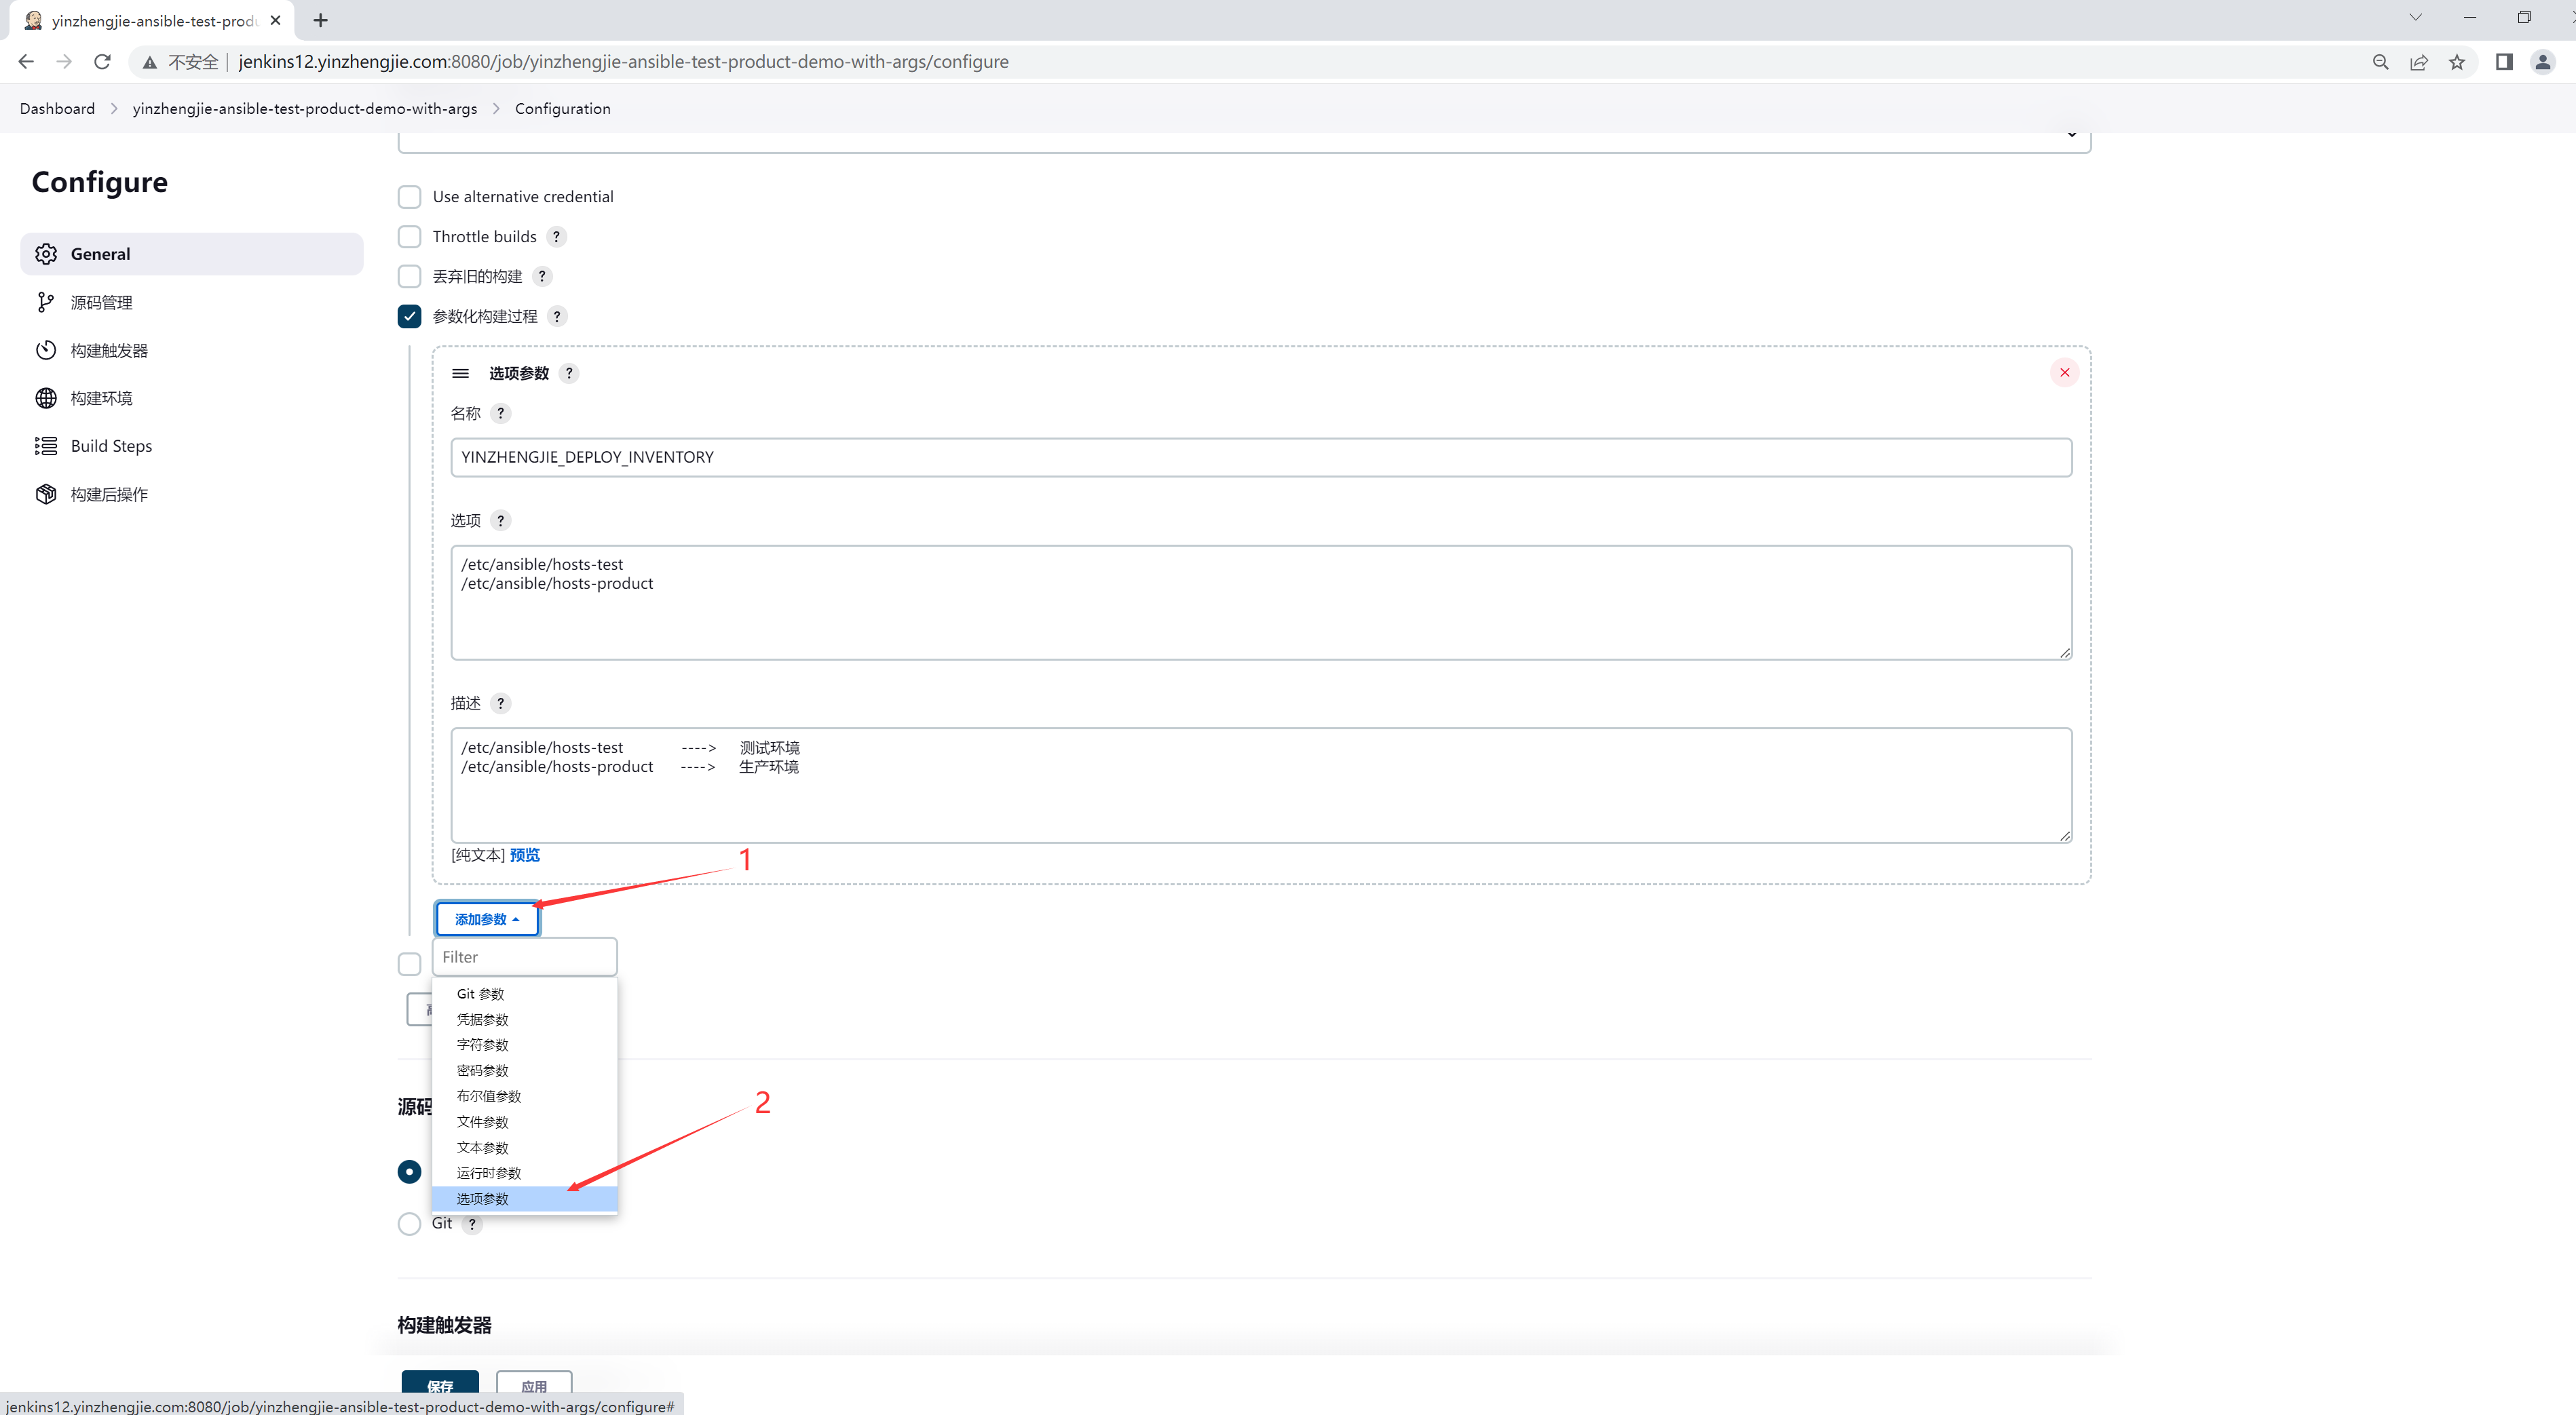
Task: Choose 字符参数 from parameter menu
Action: 483,1045
